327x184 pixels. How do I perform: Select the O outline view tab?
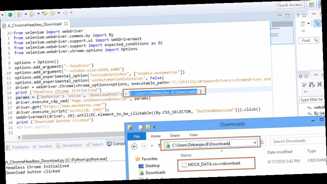300,76
